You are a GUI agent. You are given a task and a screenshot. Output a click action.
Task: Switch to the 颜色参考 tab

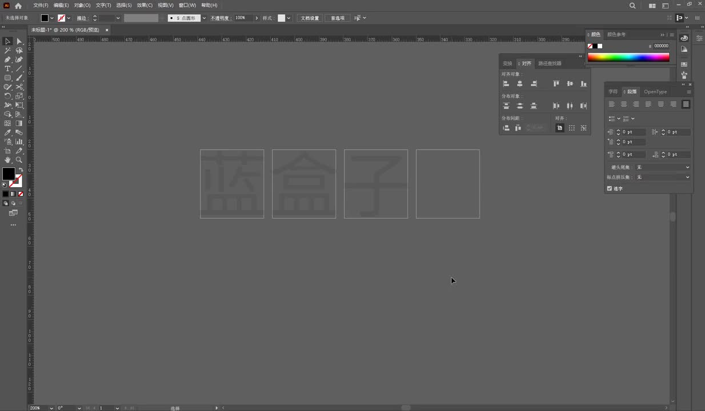coord(616,34)
